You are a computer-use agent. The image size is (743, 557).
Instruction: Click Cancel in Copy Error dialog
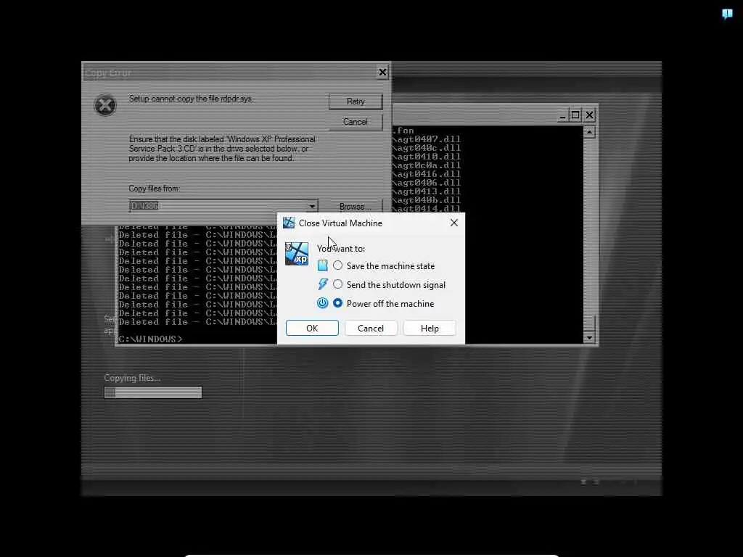(356, 122)
